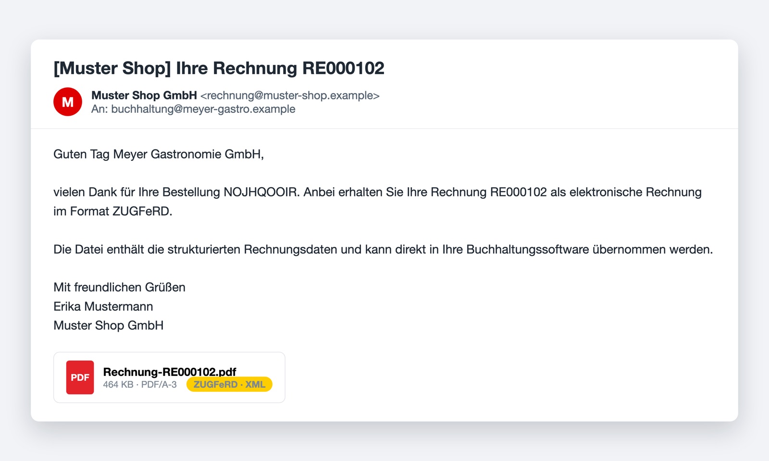Click the sentence starting 'Die Datei enthält'
Image resolution: width=769 pixels, height=461 pixels.
tap(383, 249)
